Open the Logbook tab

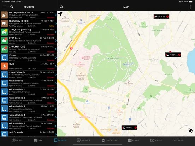[x=84, y=140]
